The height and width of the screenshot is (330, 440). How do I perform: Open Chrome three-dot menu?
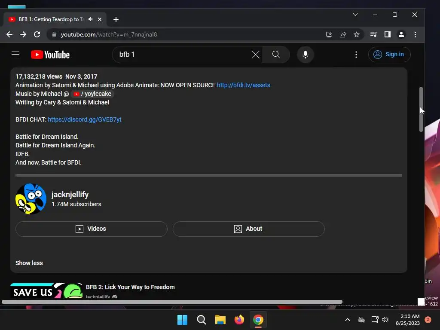[416, 34]
